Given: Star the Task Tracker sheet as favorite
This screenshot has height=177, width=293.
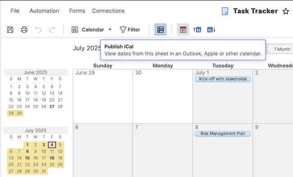Looking at the screenshot, I should 286,11.
